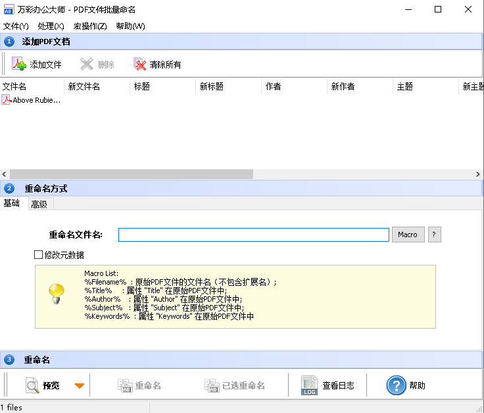The image size is (484, 413).
Task: Click the PDF icon beside Above Rubie…
Action: click(x=6, y=100)
